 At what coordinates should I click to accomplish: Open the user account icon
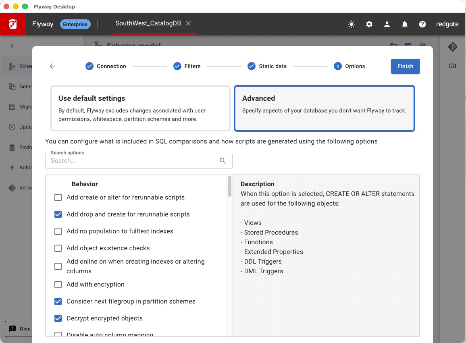click(387, 24)
